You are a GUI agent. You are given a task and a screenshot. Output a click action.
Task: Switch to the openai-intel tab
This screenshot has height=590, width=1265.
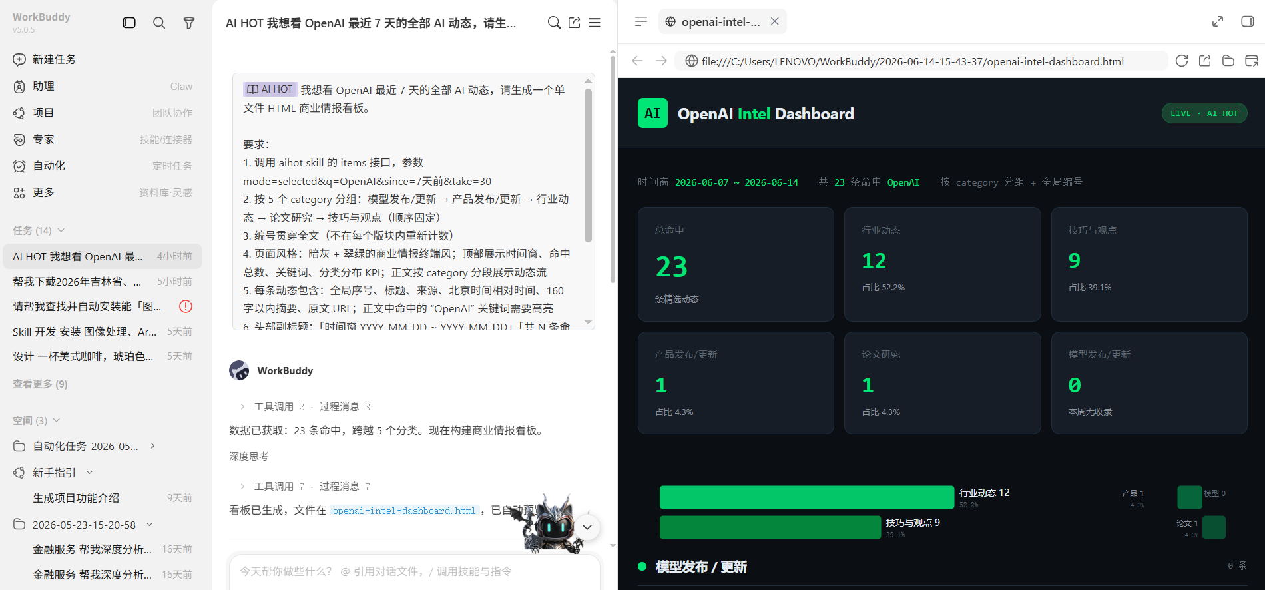(x=722, y=21)
